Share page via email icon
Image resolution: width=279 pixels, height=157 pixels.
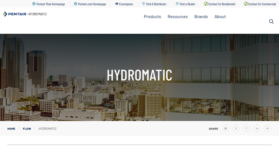(x=225, y=128)
